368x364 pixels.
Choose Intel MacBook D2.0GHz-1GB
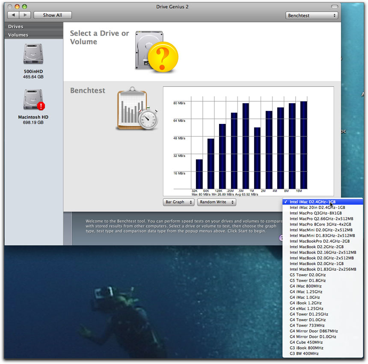tap(323, 264)
